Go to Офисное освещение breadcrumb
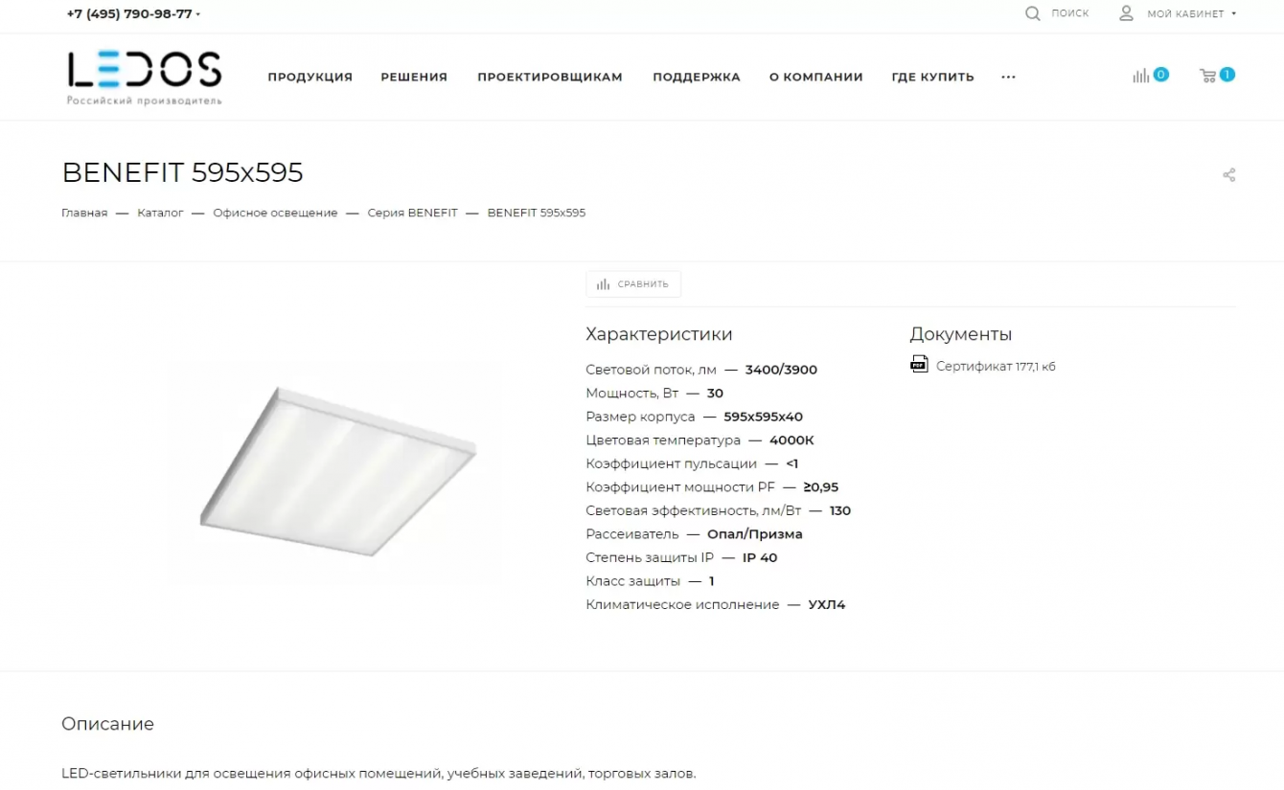The image size is (1284, 790). coord(275,213)
